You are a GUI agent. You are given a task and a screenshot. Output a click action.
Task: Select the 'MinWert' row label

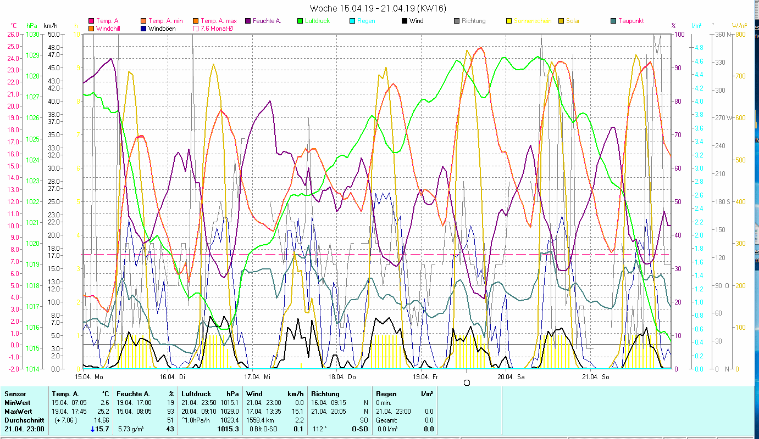point(16,403)
